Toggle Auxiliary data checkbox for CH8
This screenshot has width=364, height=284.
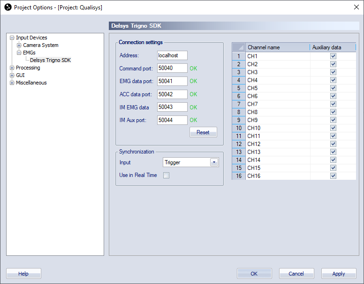[333, 112]
